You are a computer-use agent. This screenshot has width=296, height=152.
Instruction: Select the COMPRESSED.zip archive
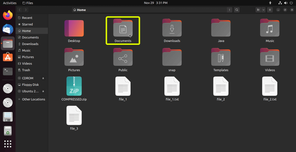tap(74, 86)
